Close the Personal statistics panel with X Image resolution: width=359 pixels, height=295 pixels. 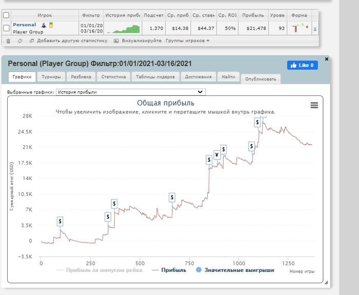327,59
